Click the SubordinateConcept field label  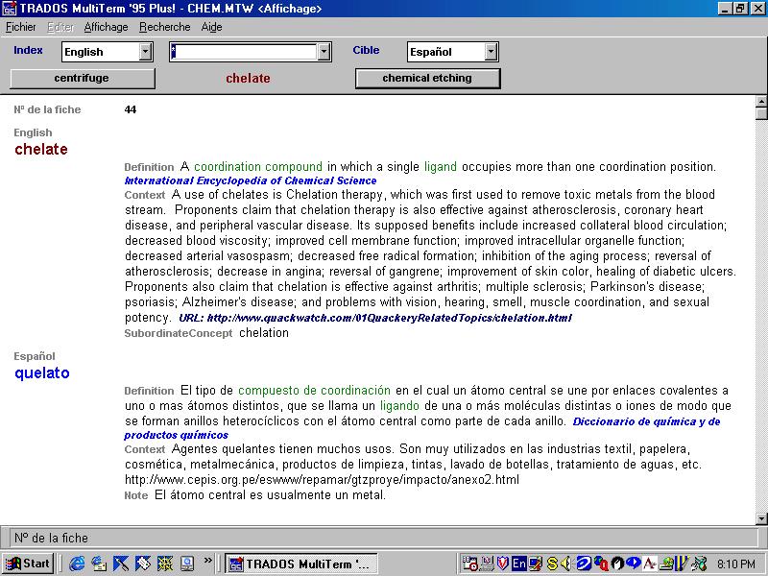tap(179, 333)
